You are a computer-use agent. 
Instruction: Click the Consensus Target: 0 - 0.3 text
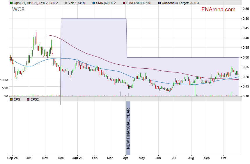180,3
